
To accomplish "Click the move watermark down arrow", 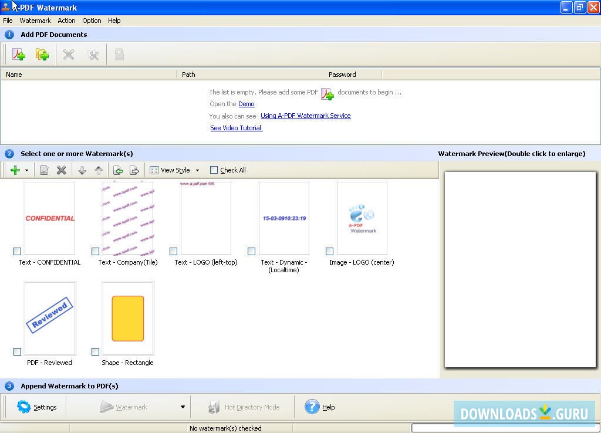I will coord(82,170).
